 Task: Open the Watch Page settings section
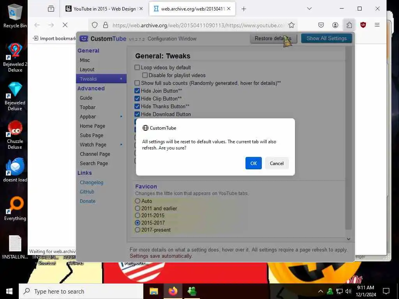pyautogui.click(x=93, y=145)
